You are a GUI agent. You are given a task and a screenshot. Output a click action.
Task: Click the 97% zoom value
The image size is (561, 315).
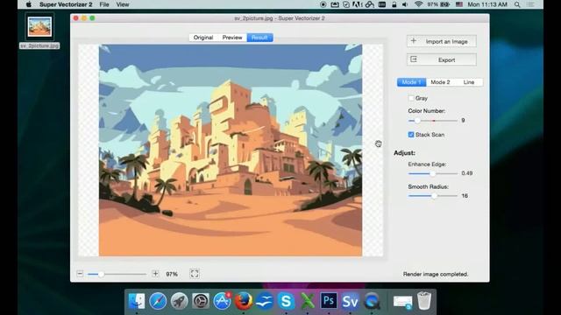[x=172, y=274]
